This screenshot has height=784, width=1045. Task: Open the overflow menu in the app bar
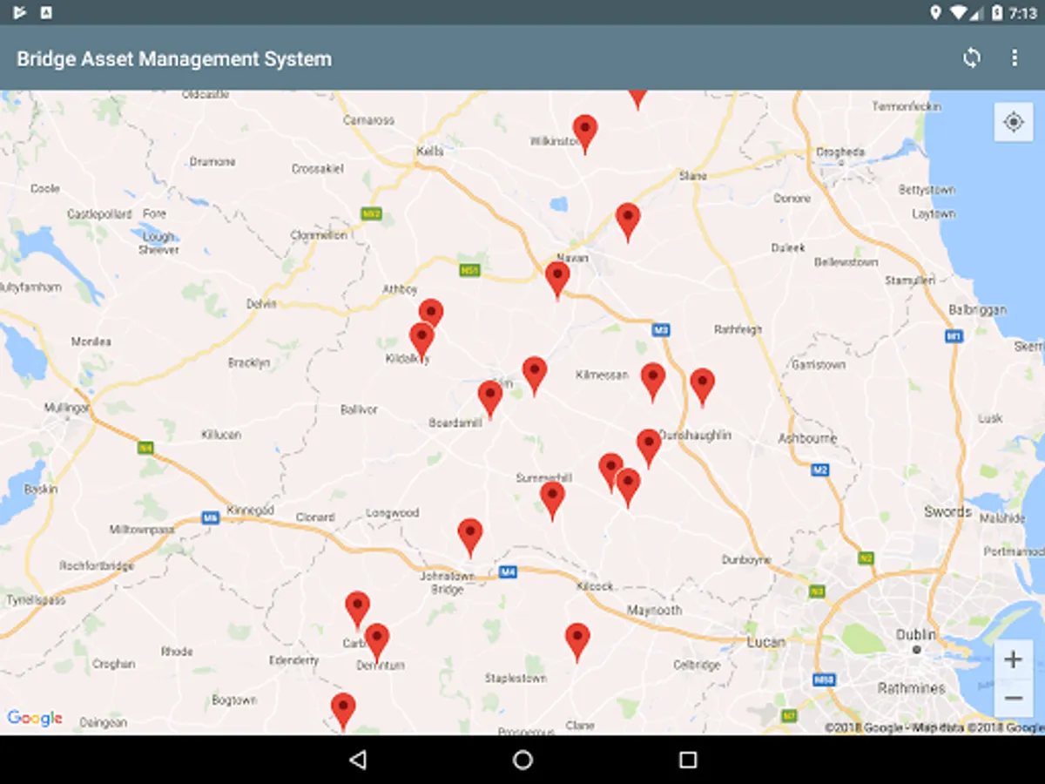[1015, 58]
